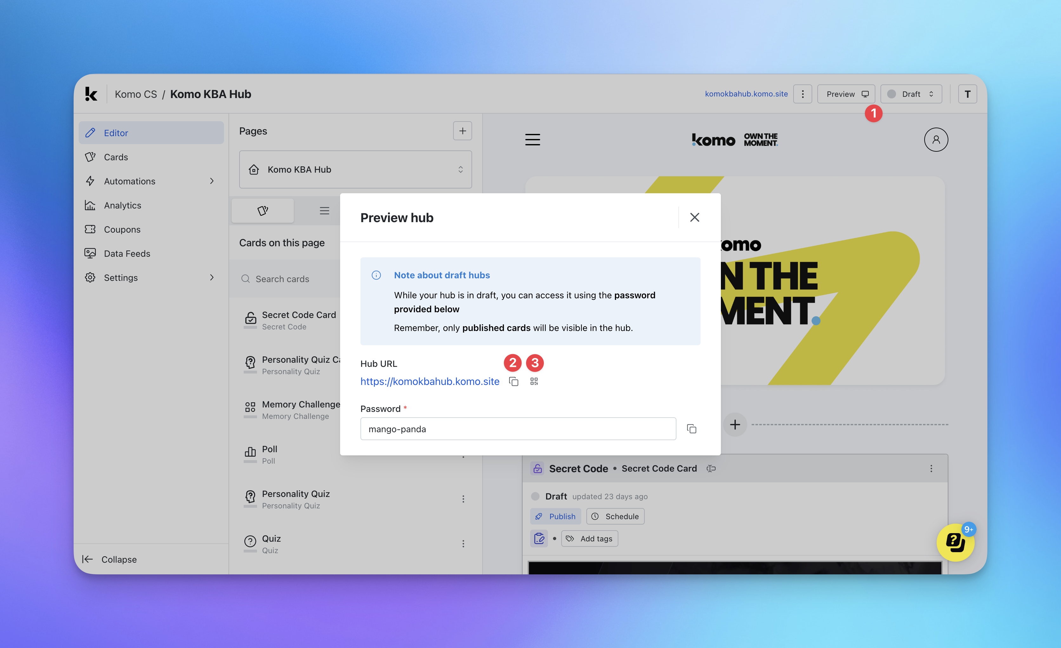Open the Draft status dropdown
The image size is (1061, 648).
coord(911,94)
